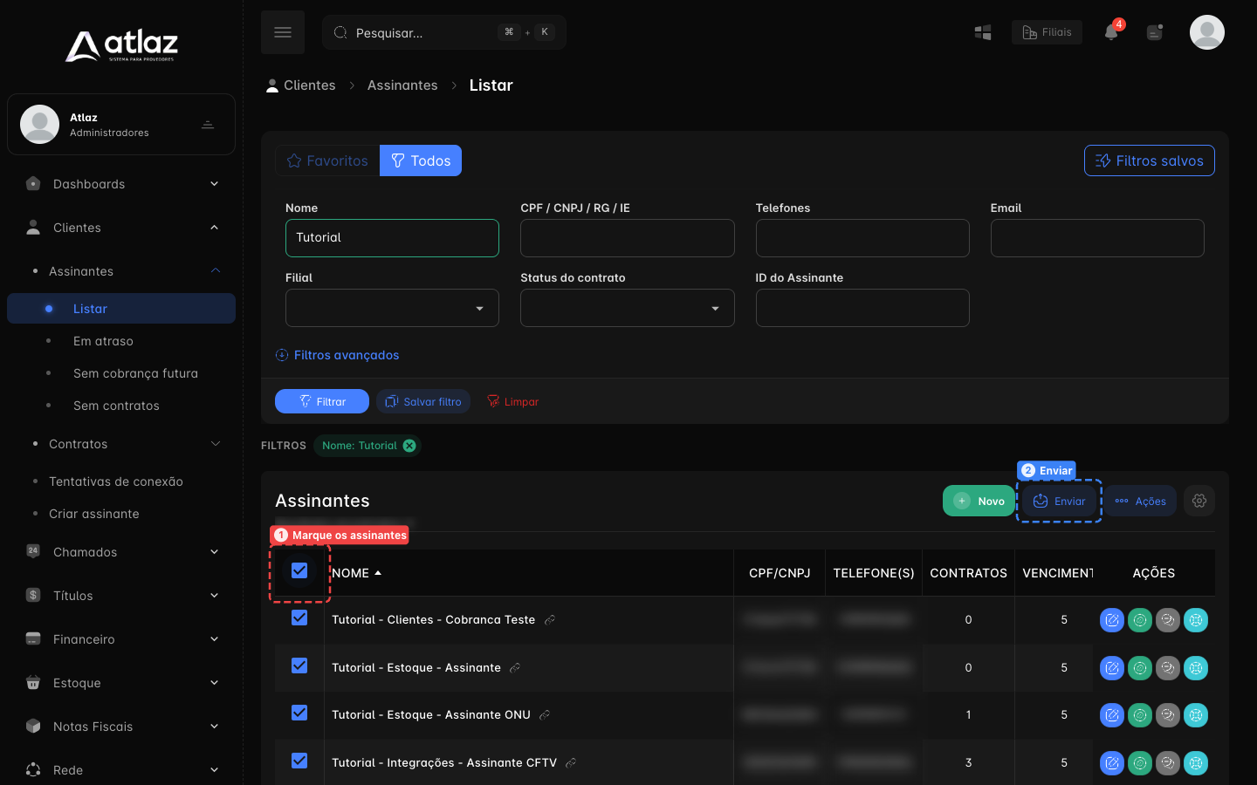Viewport: 1257px width, 785px height.
Task: Click the green Novo button
Action: click(x=979, y=501)
